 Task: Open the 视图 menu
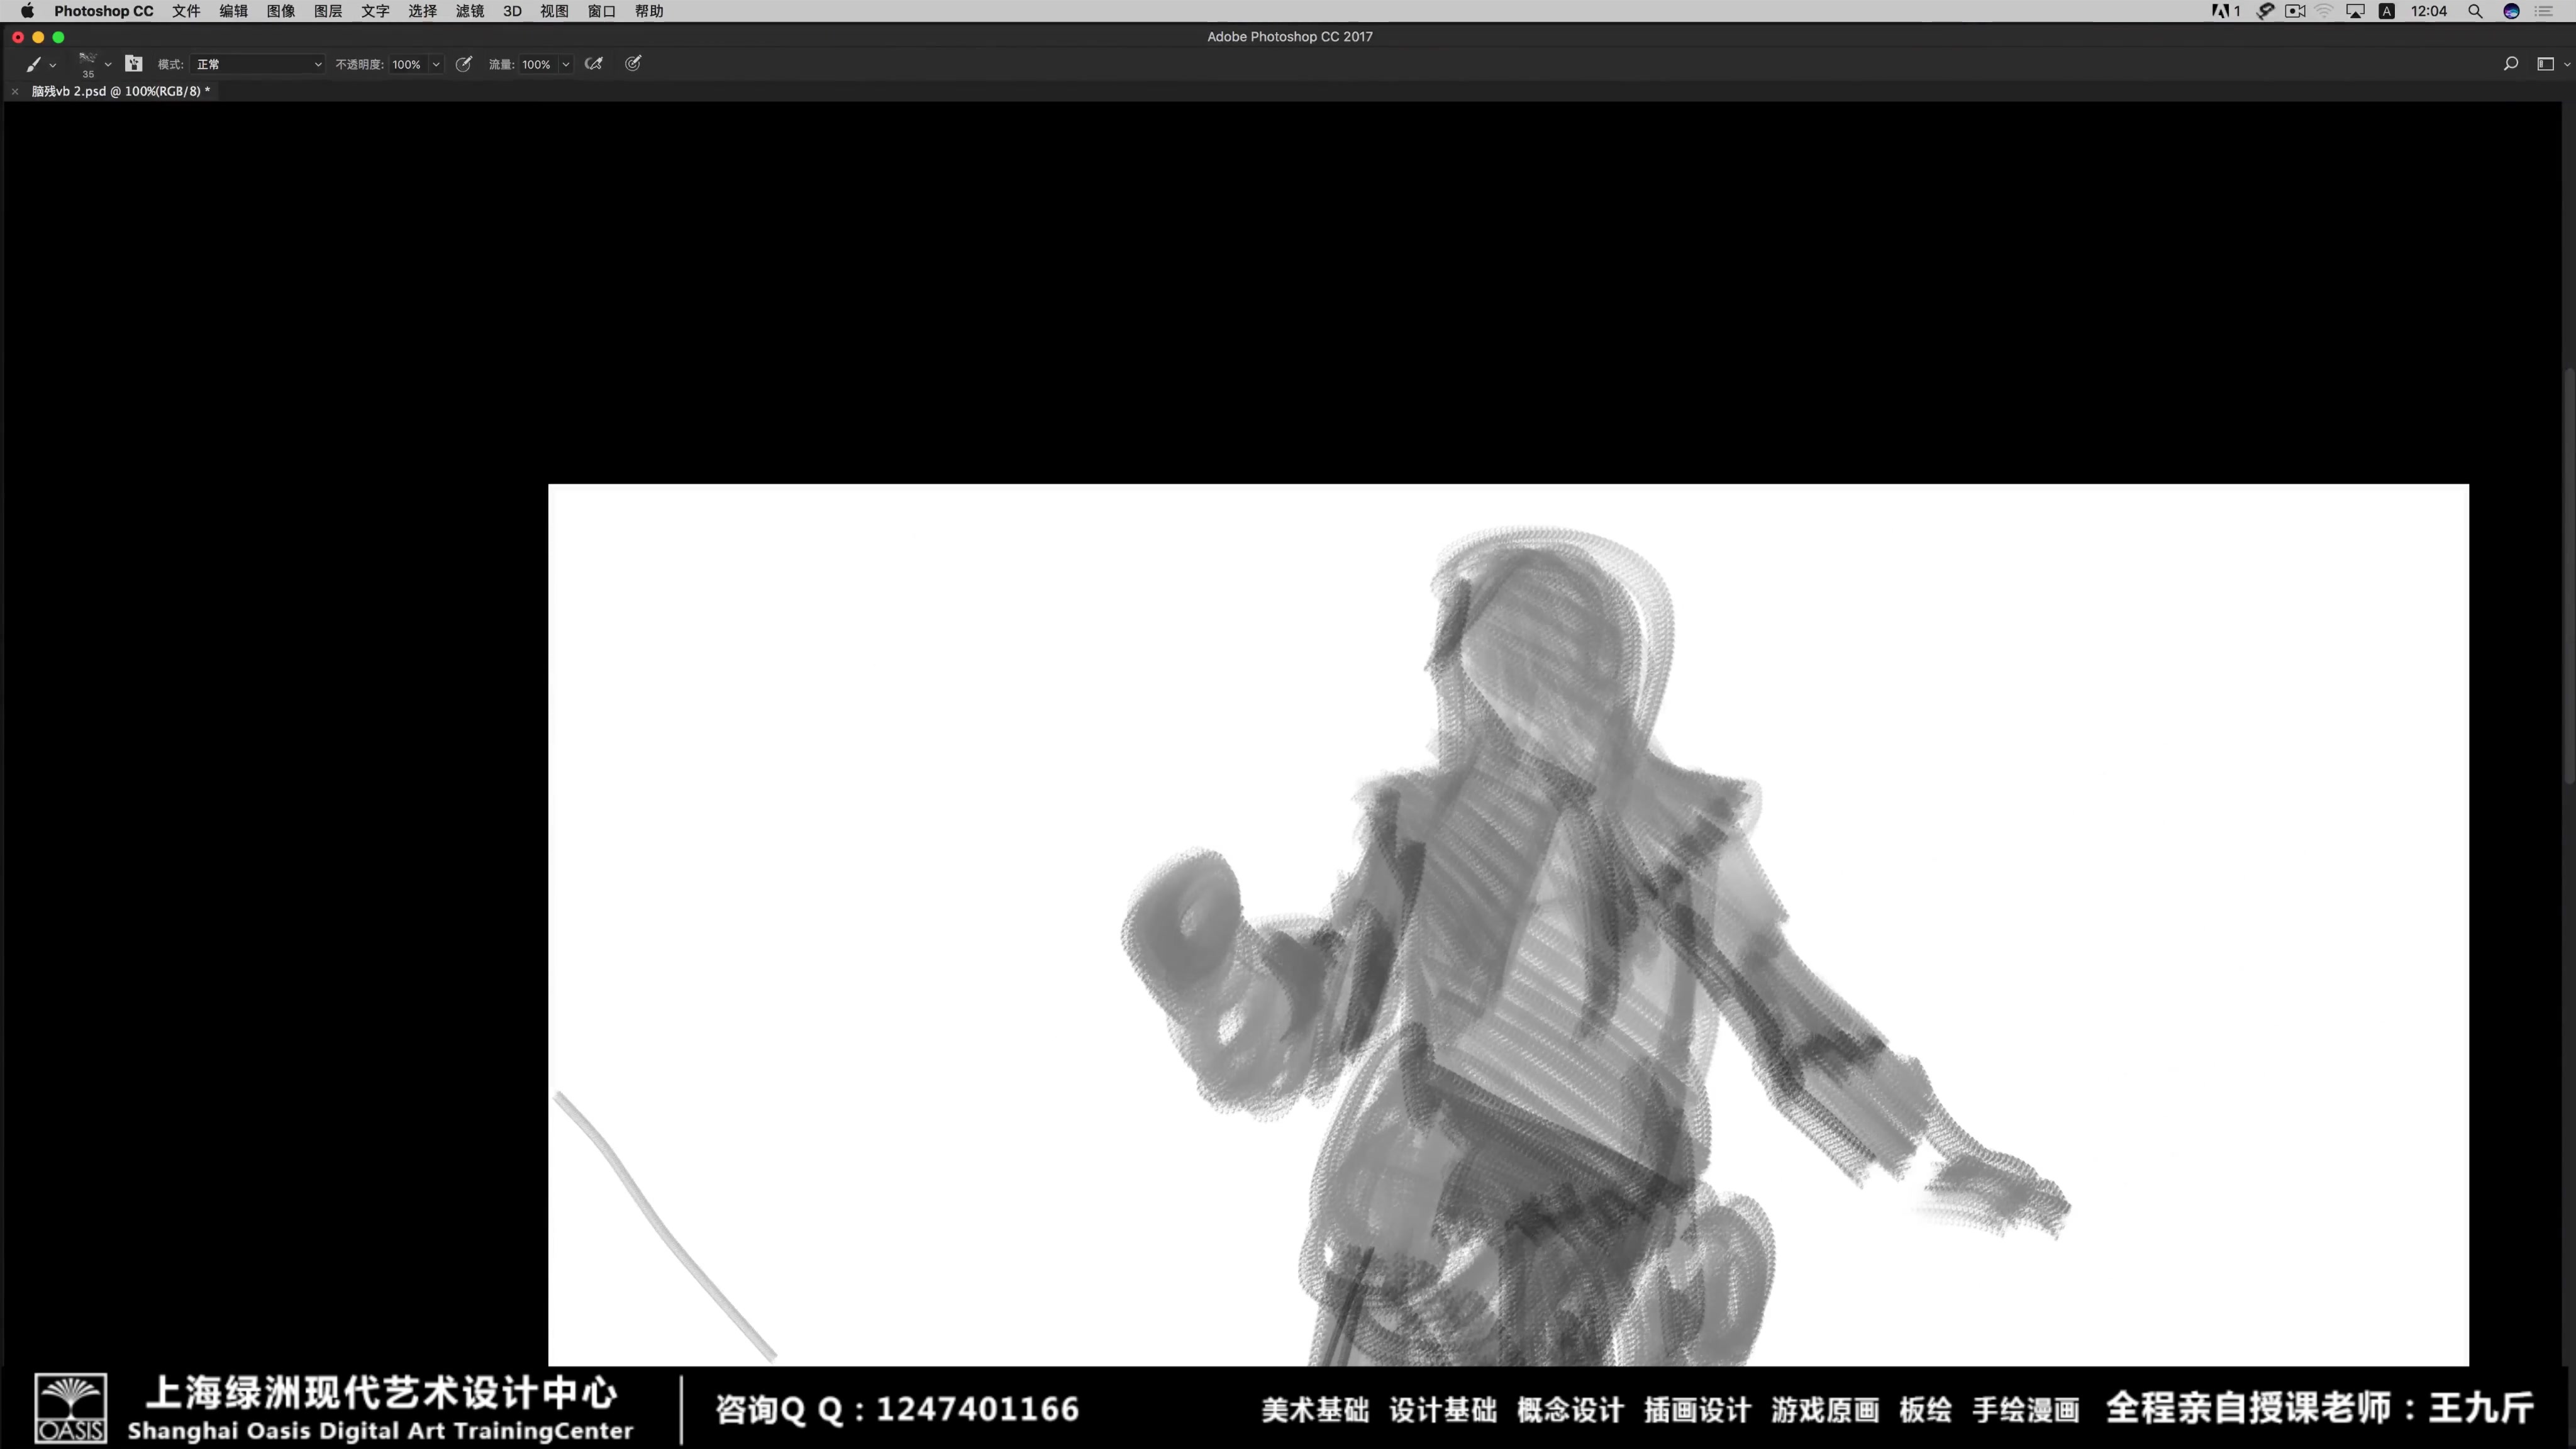pyautogui.click(x=554, y=11)
